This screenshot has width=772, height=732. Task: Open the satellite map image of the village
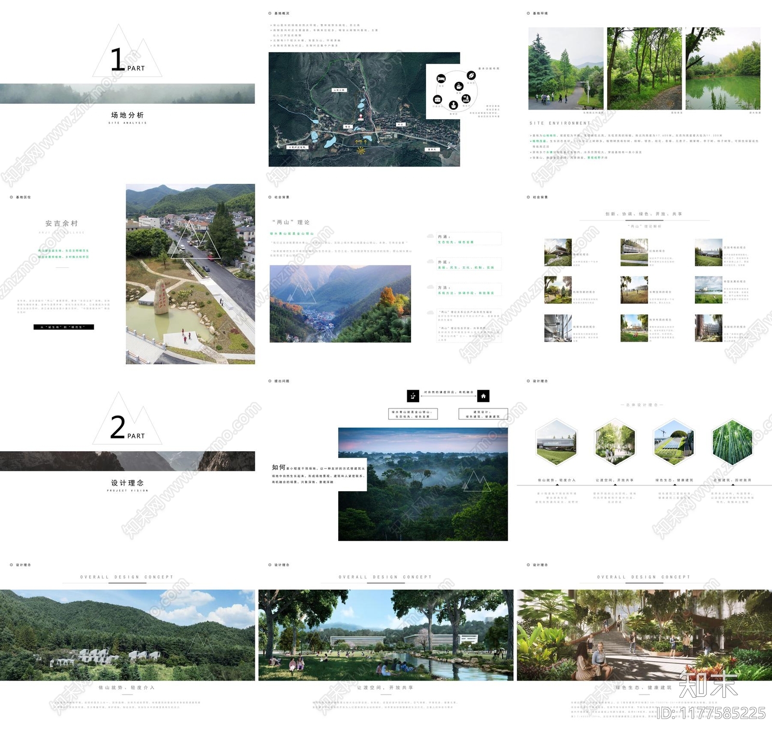[364, 110]
